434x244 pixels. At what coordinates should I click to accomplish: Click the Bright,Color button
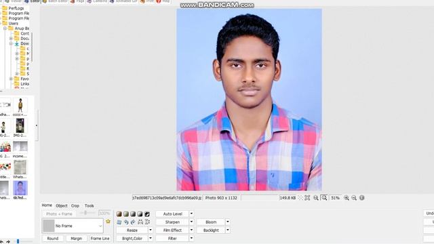pos(132,238)
